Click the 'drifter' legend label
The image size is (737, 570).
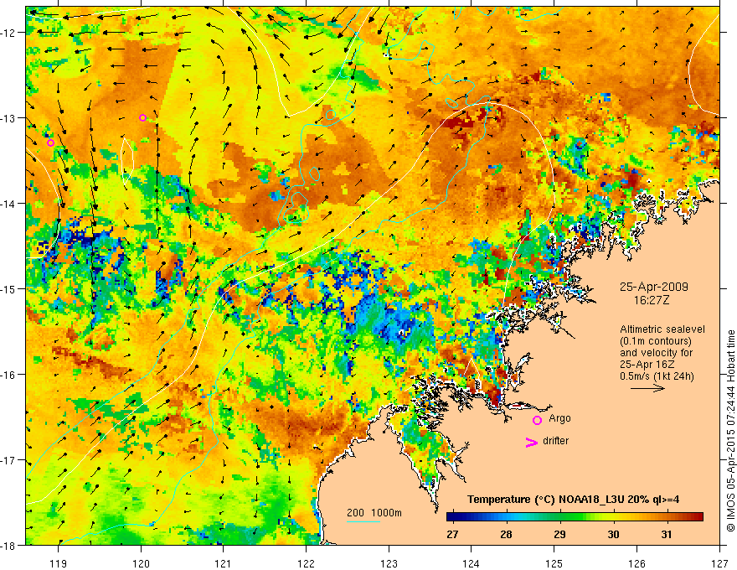tap(555, 441)
